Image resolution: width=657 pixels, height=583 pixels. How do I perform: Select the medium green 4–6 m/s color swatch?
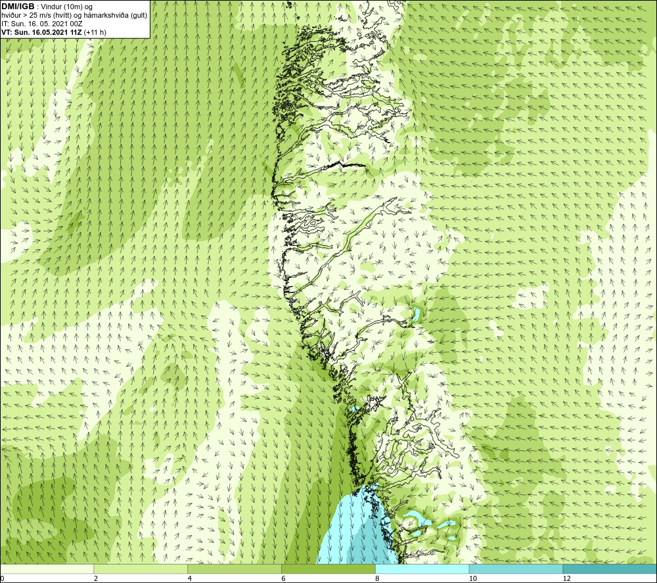point(235,569)
